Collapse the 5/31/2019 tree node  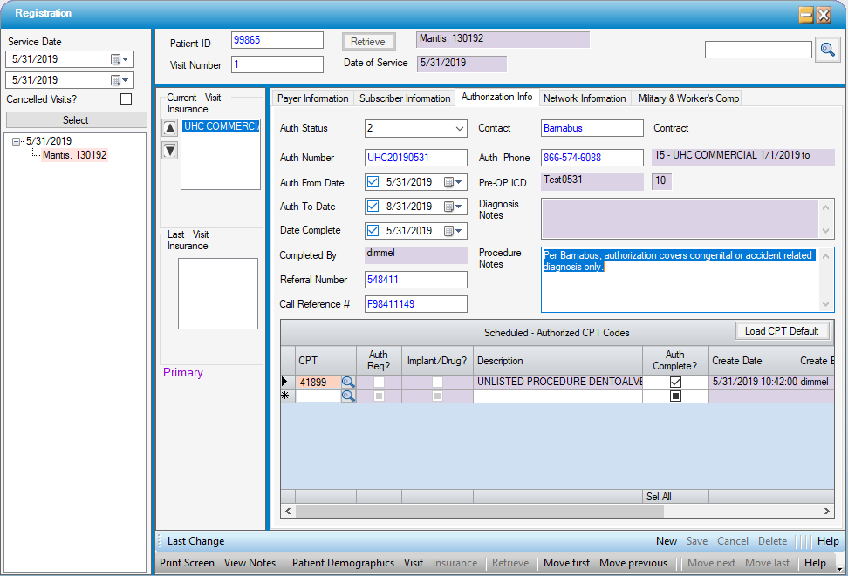click(x=17, y=141)
